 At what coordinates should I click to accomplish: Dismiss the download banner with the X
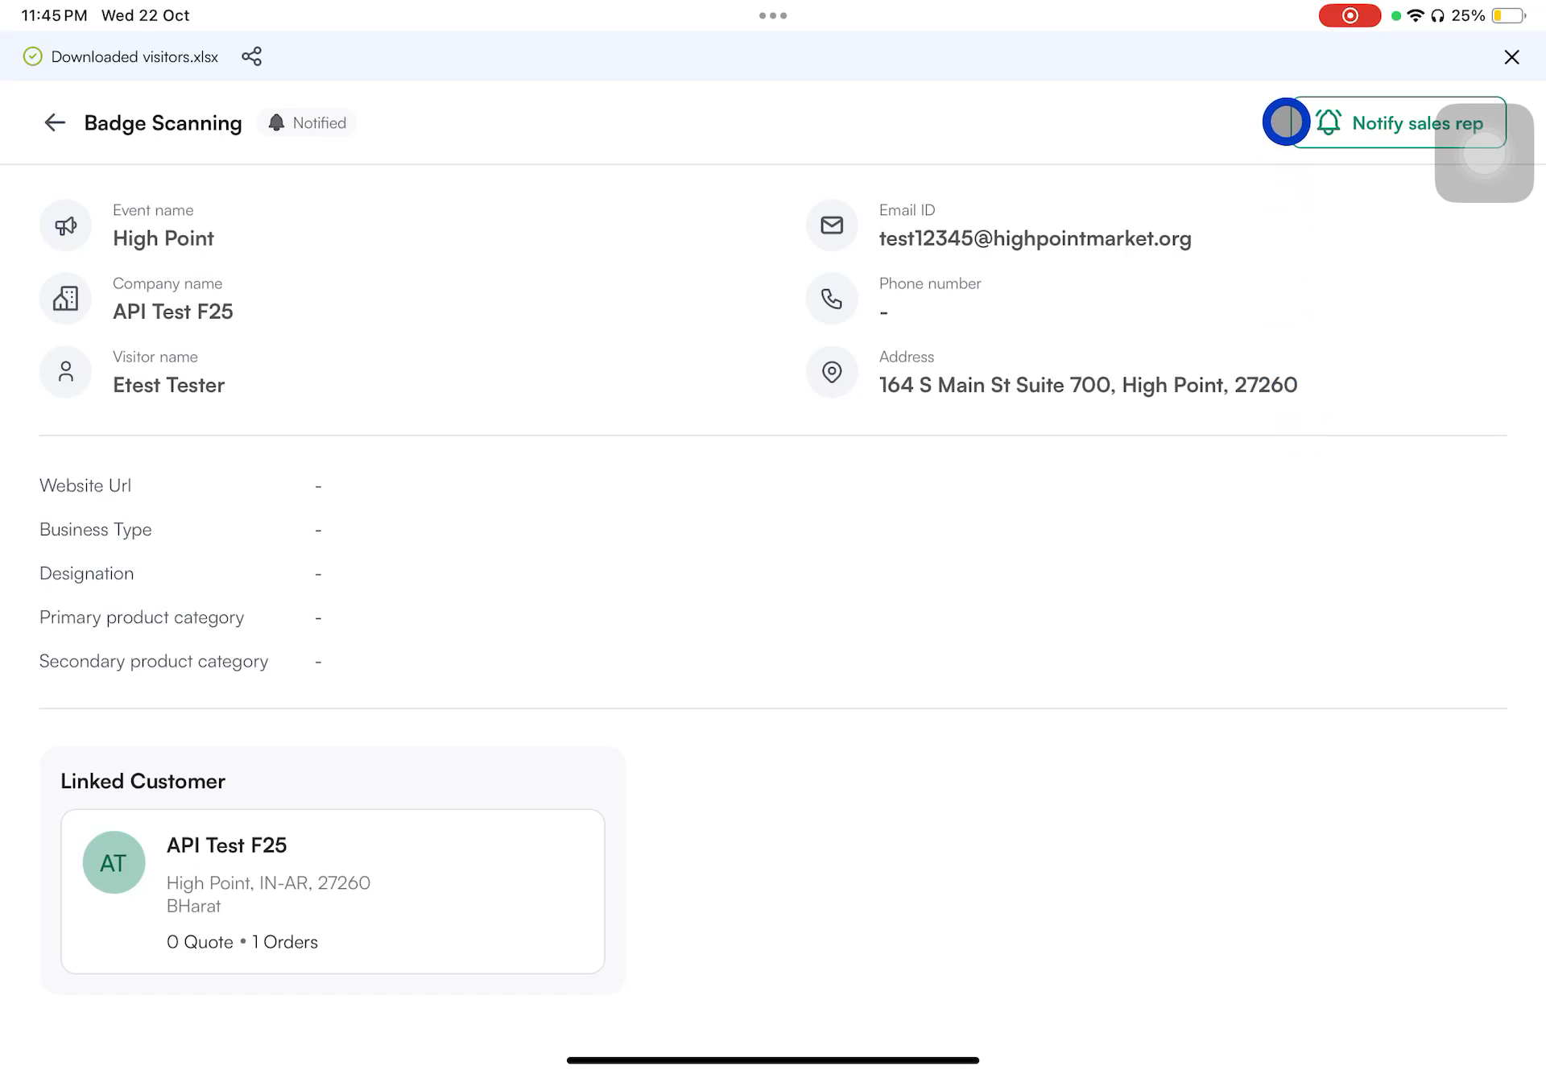(x=1511, y=56)
